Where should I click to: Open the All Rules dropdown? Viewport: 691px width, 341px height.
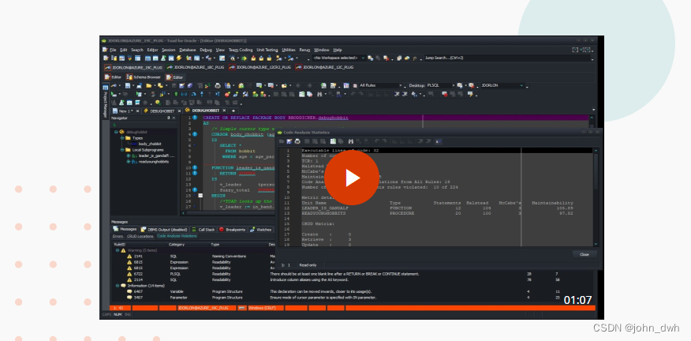pos(381,85)
